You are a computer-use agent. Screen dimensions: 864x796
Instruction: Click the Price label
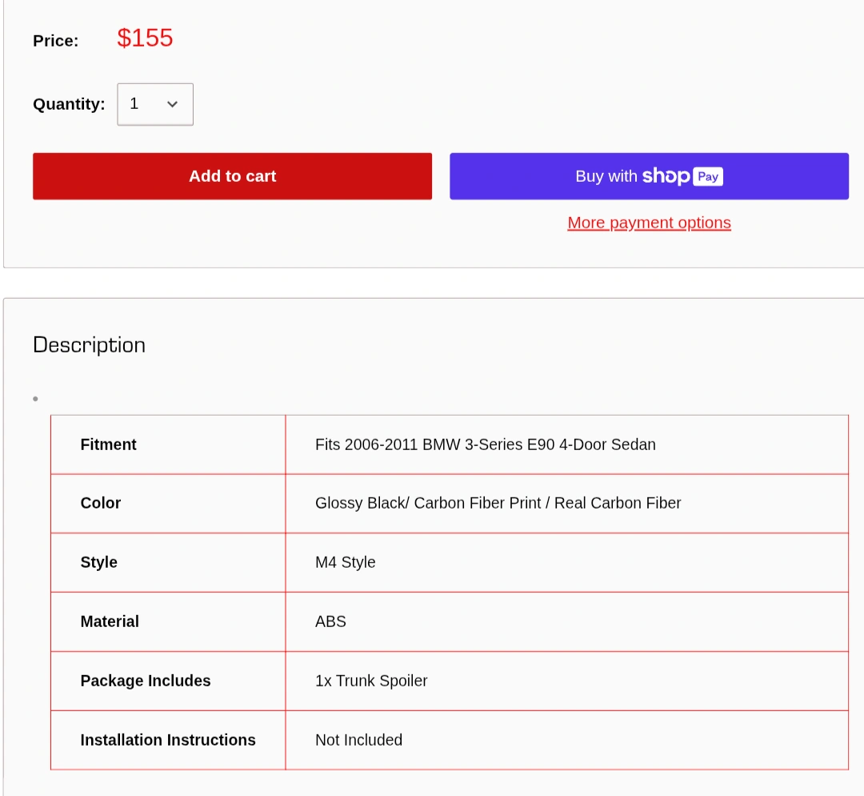point(55,41)
